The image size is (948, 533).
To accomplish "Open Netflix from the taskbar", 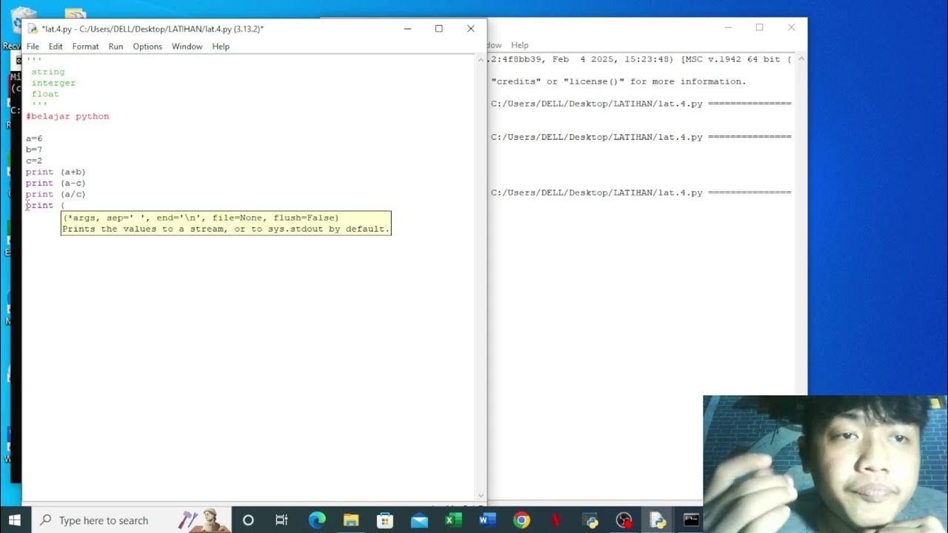I will [555, 520].
